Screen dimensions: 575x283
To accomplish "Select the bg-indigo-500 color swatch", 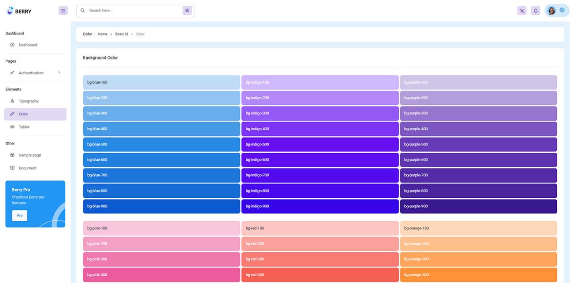I will click(320, 144).
